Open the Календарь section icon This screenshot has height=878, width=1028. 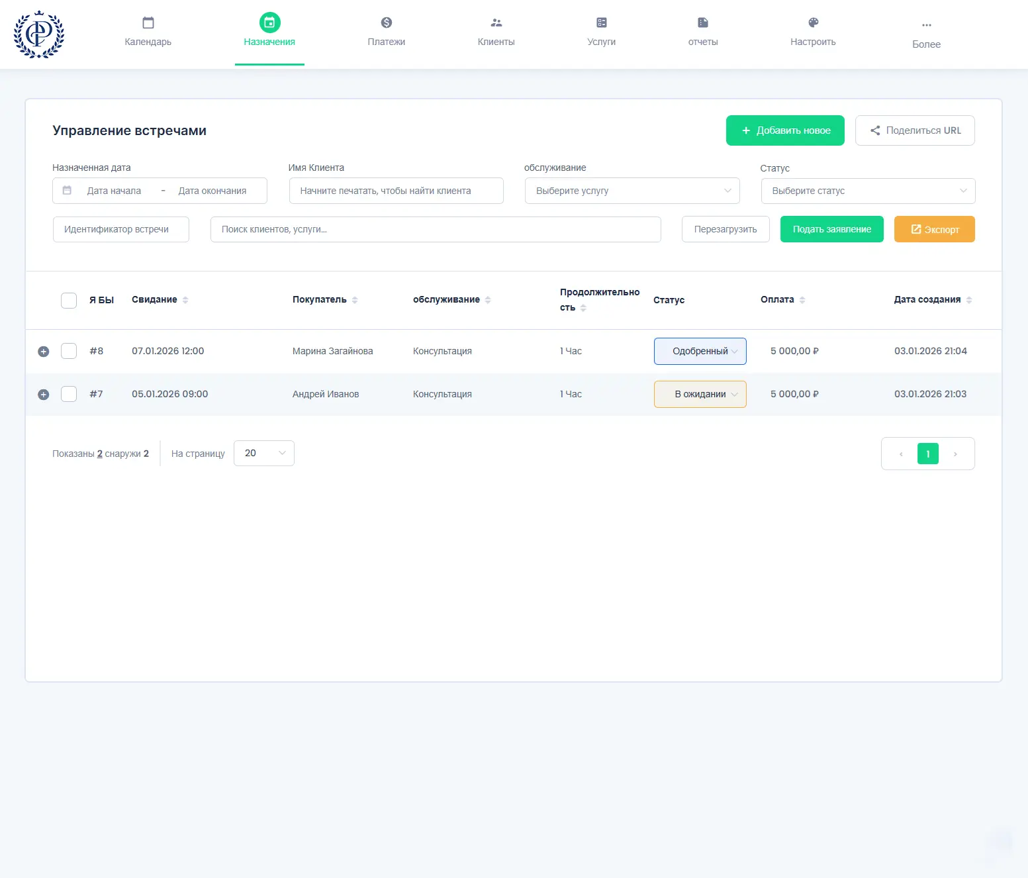point(148,23)
